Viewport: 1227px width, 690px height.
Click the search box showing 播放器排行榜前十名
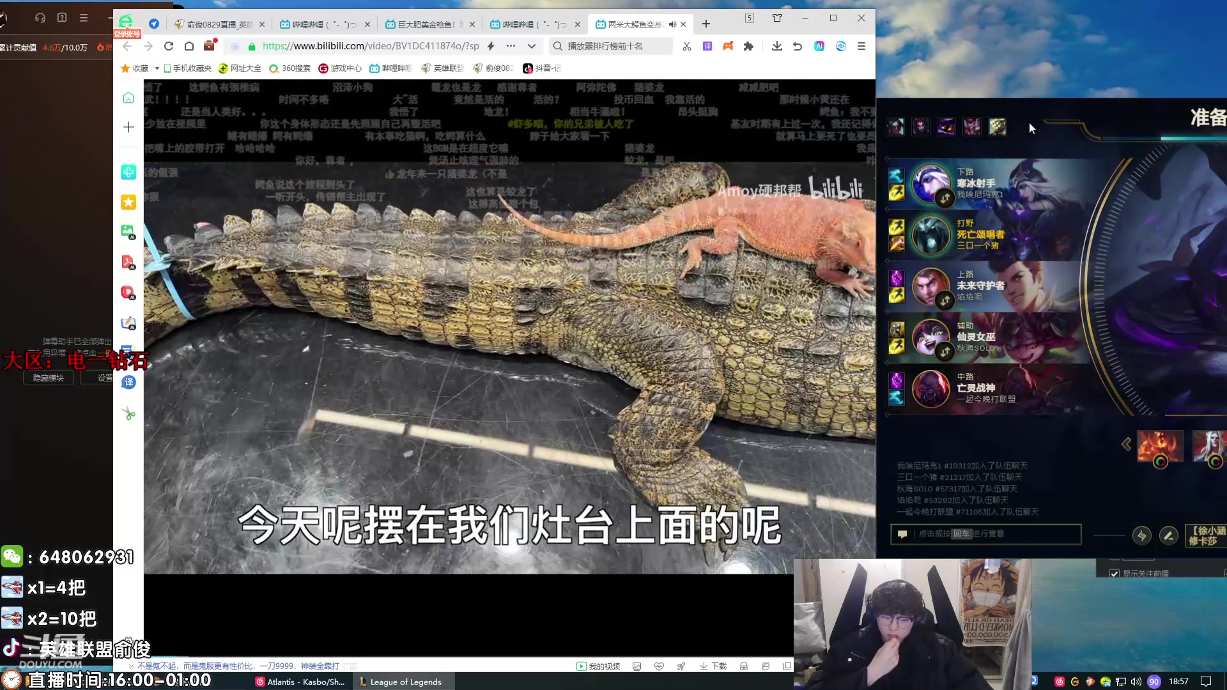pos(612,46)
